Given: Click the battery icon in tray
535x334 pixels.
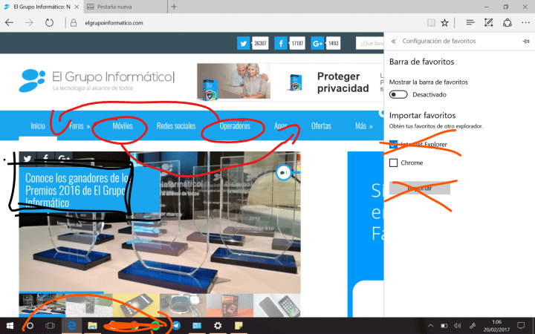Looking at the screenshot, I should 444,326.
